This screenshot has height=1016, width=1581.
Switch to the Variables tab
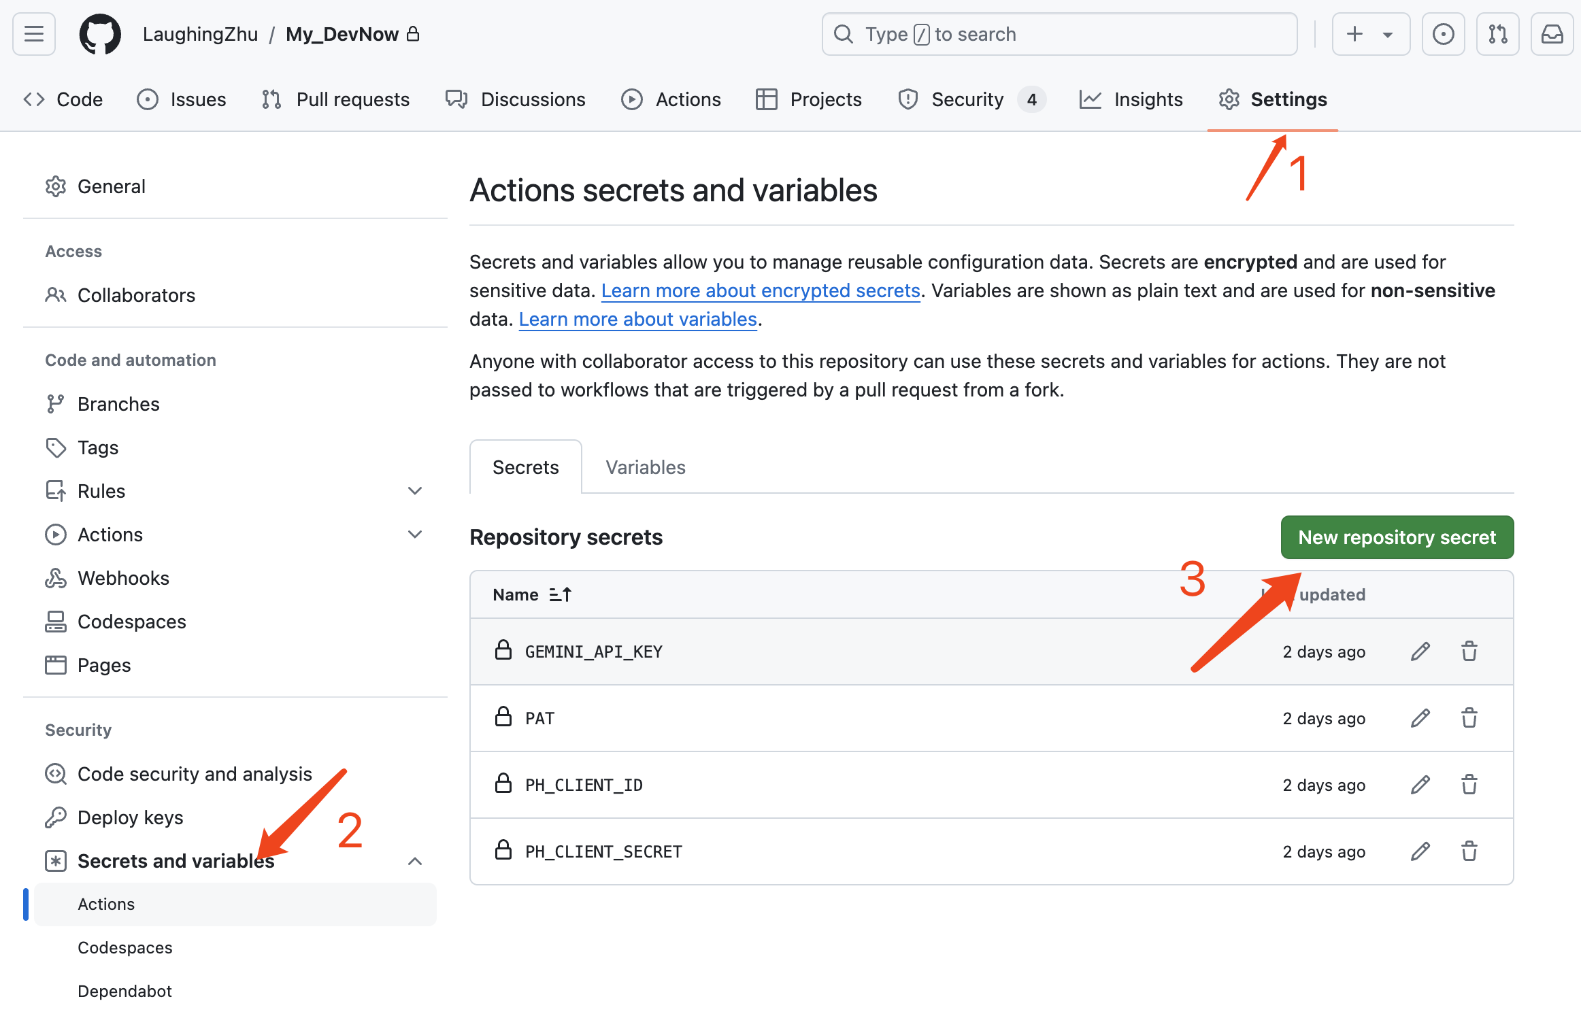646,467
